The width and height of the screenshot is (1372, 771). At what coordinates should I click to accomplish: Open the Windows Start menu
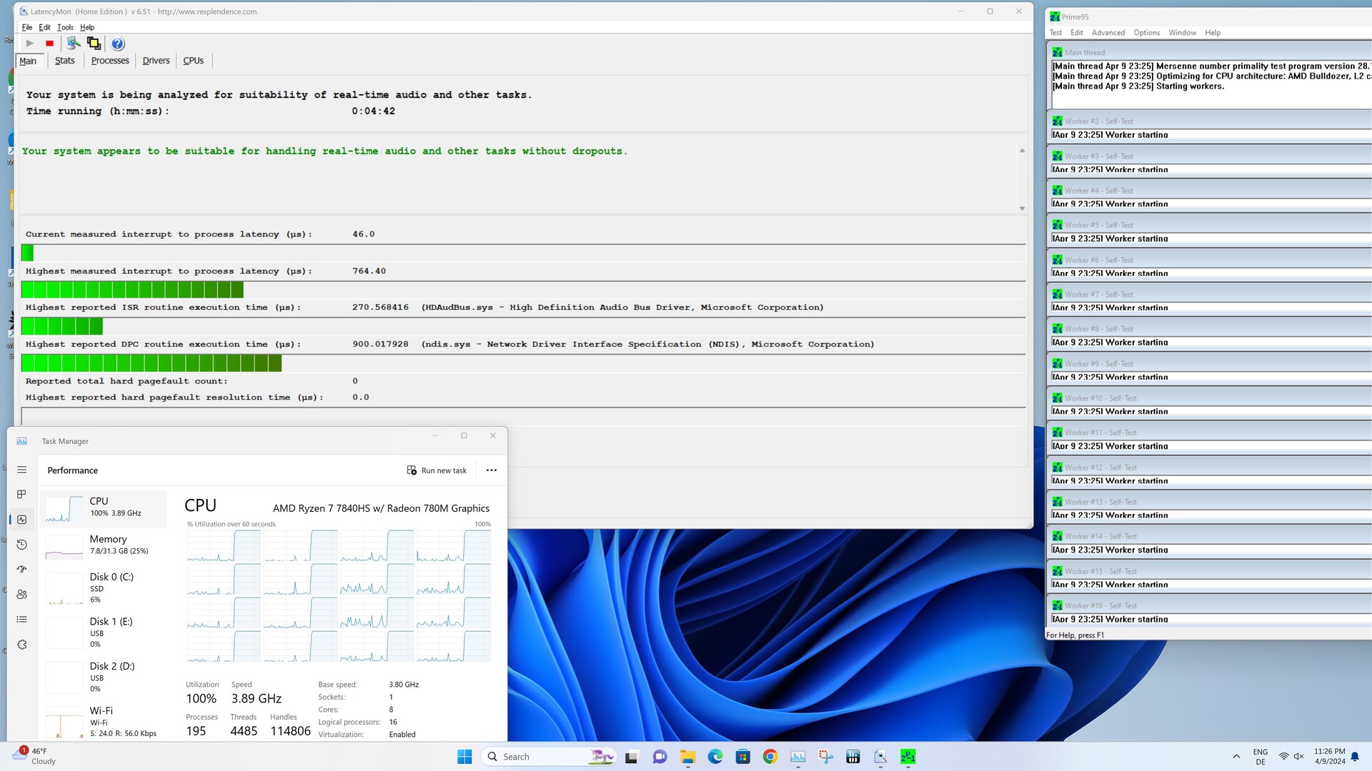[x=464, y=757]
